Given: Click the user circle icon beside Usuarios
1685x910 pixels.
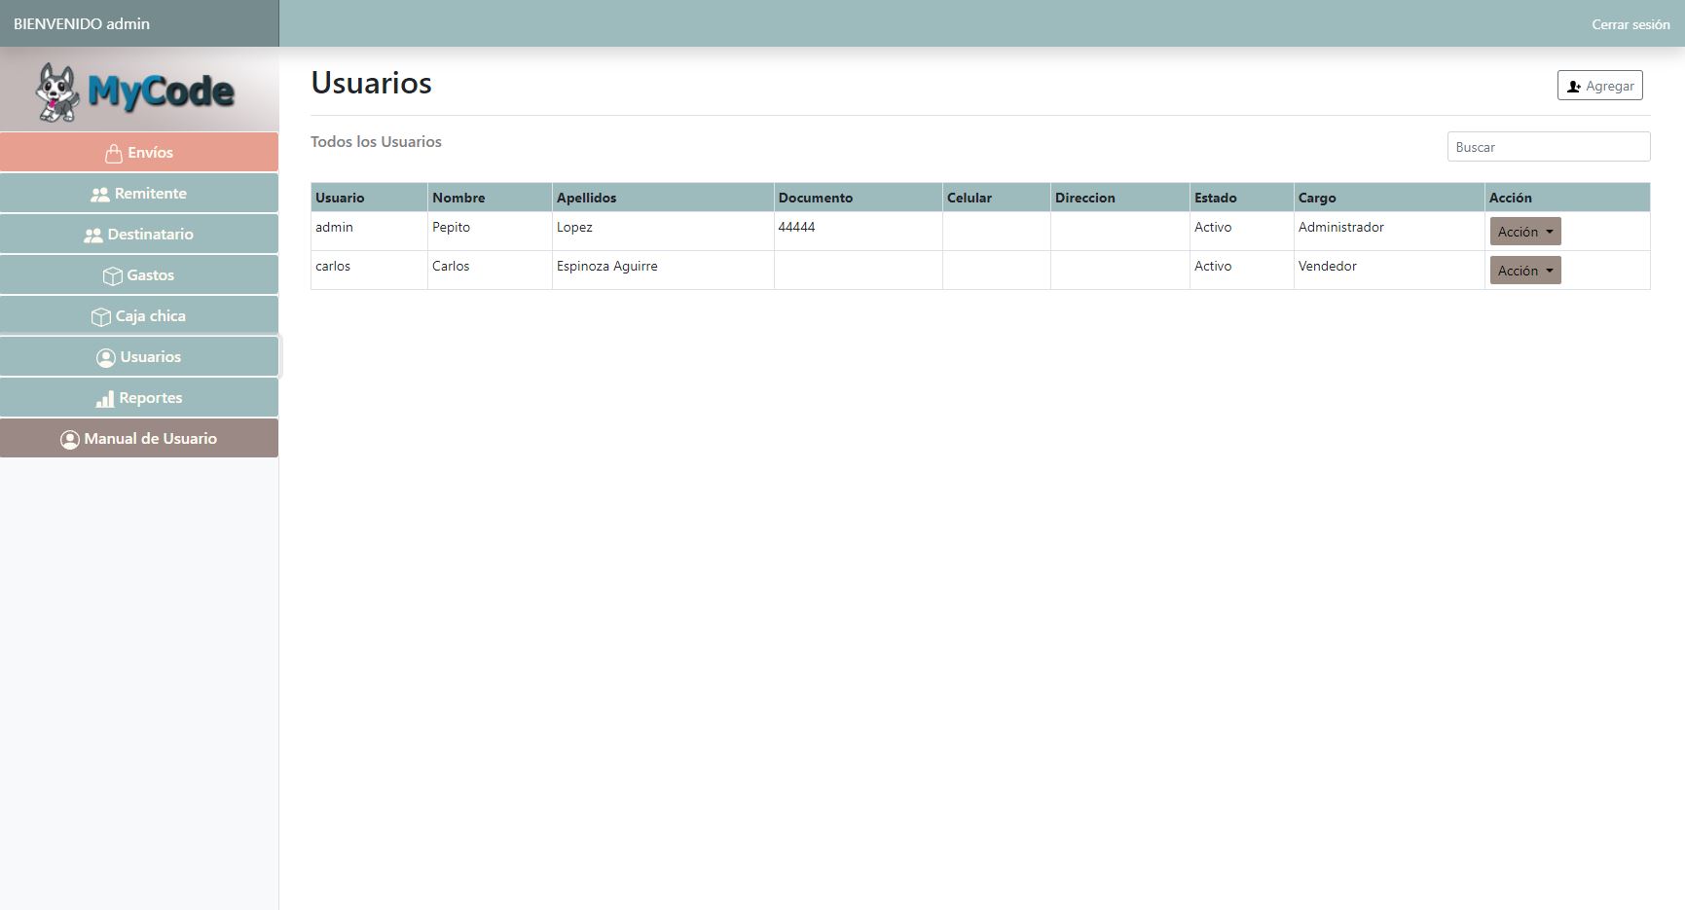Looking at the screenshot, I should pyautogui.click(x=106, y=358).
